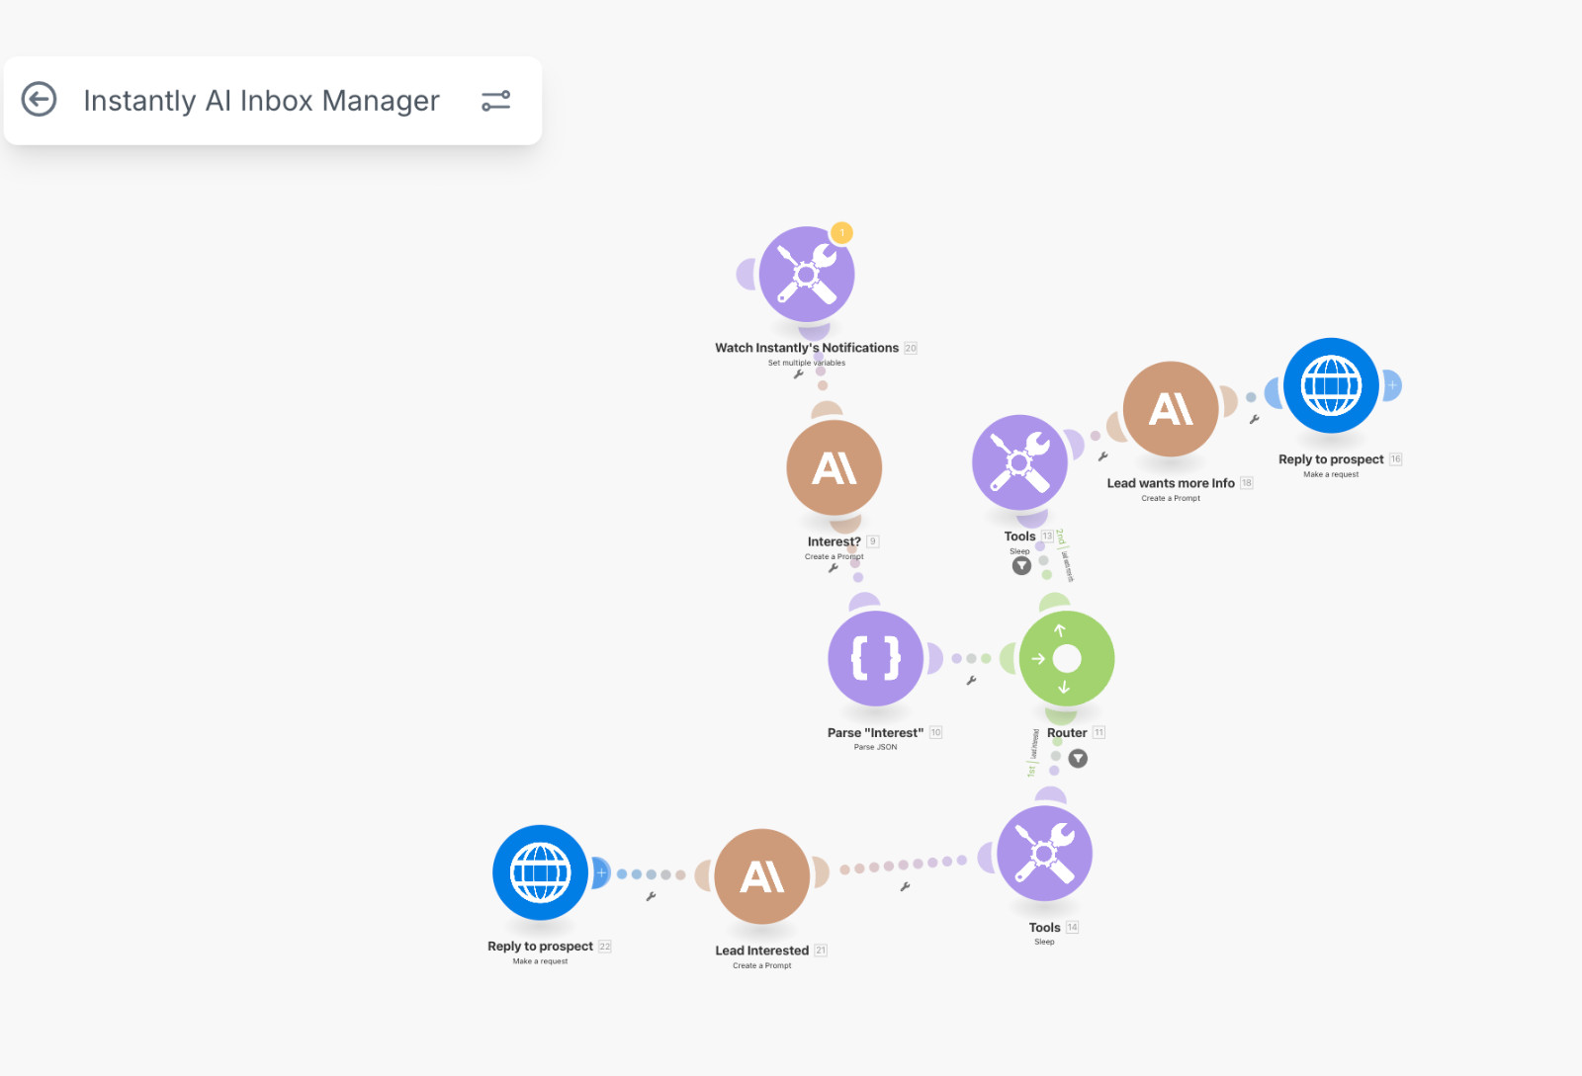Open the filter funnel below the Router

(x=1077, y=760)
